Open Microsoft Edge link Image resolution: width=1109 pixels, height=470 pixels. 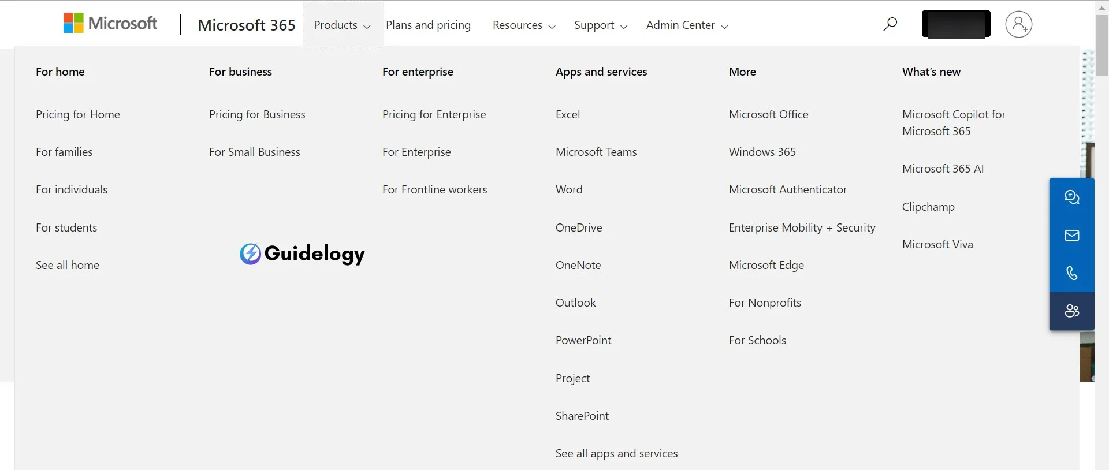pyautogui.click(x=766, y=265)
